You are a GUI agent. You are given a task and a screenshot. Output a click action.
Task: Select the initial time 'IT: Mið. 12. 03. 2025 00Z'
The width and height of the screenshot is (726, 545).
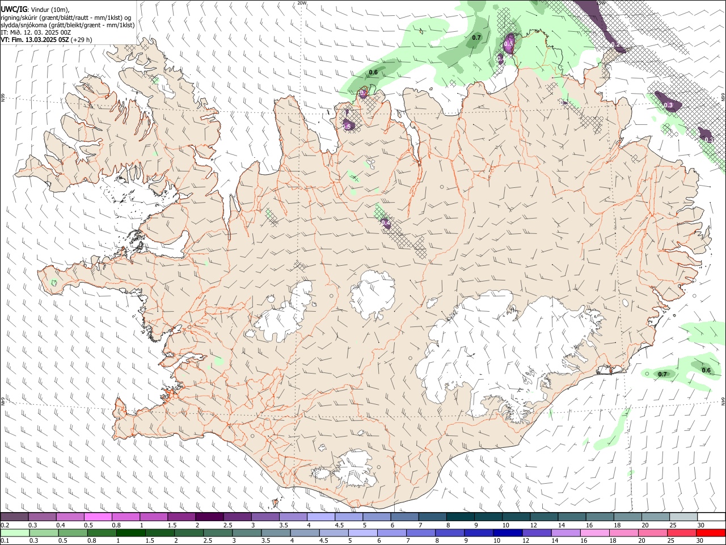click(x=36, y=32)
